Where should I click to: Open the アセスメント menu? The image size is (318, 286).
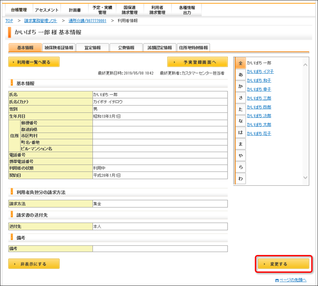click(x=47, y=10)
